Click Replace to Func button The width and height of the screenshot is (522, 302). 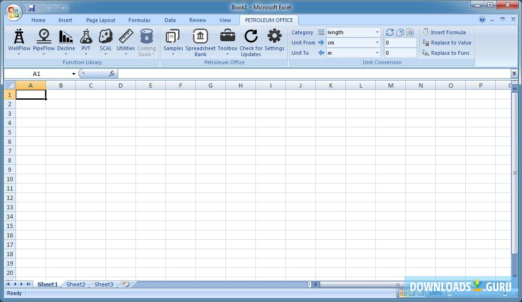[446, 53]
